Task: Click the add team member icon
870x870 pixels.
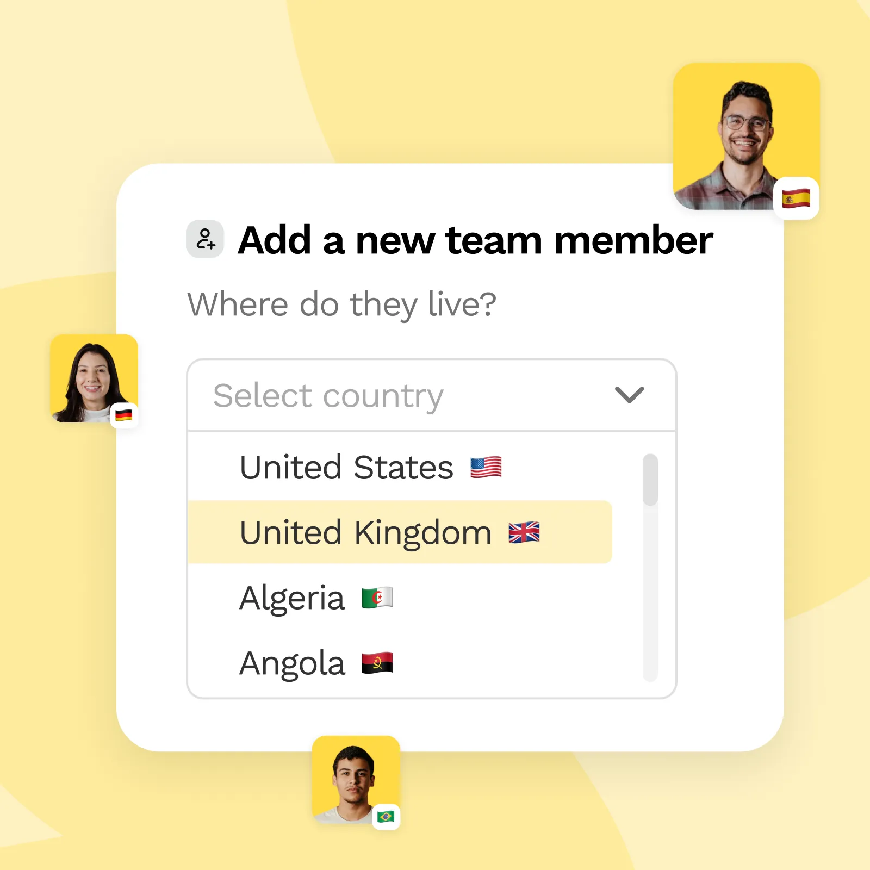Action: pyautogui.click(x=205, y=239)
